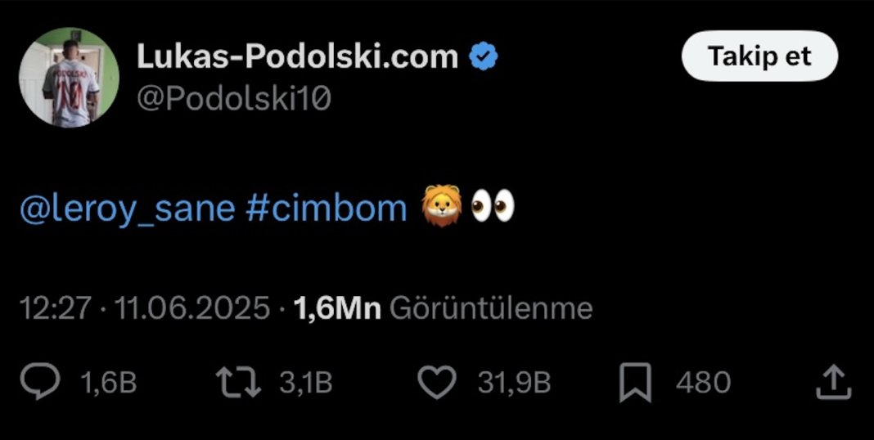
Task: Open the @leroy_sane mention link
Action: pos(126,209)
